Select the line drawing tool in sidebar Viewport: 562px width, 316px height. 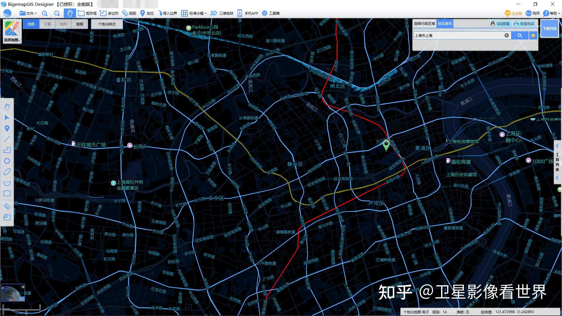[x=7, y=139]
